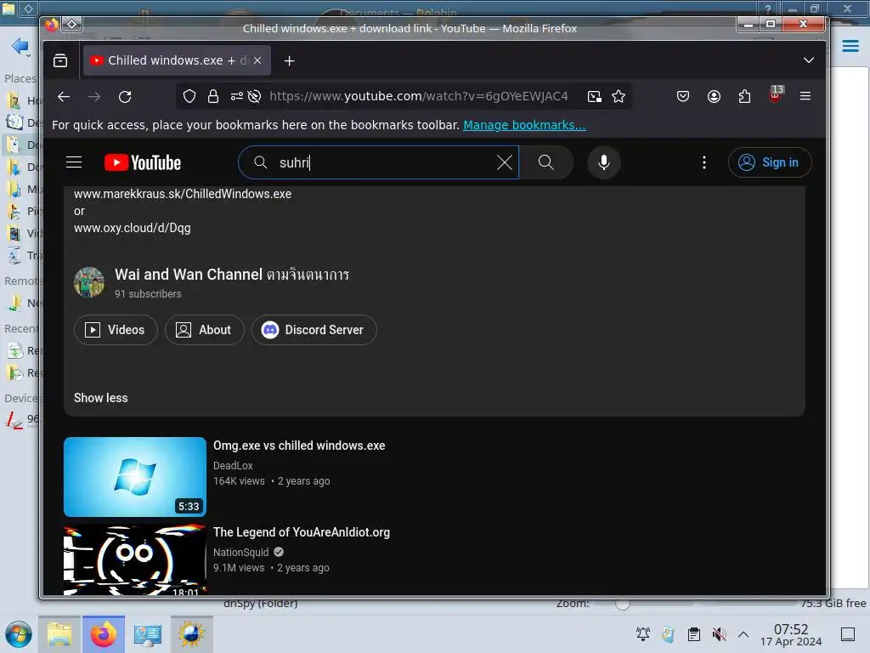Image resolution: width=870 pixels, height=653 pixels.
Task: Close the Chilled windows.exe tab
Action: 257,60
